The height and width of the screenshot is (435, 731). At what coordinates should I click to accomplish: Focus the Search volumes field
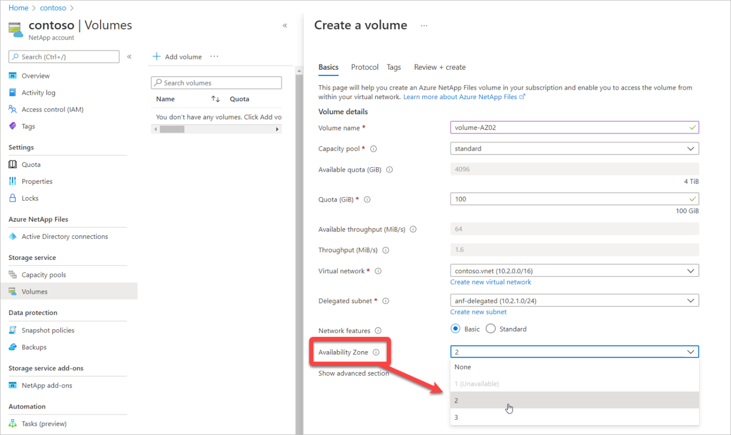(216, 83)
